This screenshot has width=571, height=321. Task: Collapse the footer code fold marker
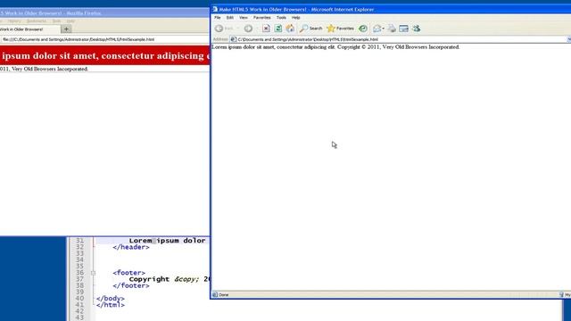click(93, 273)
